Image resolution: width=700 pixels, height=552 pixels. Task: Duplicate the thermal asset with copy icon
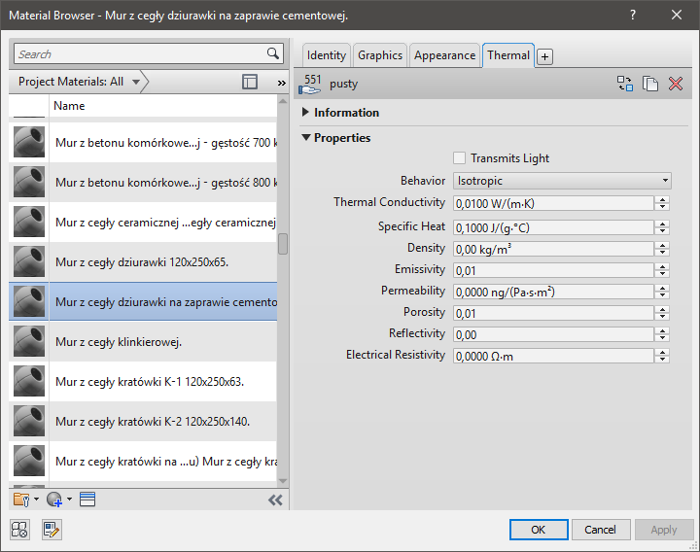(x=650, y=84)
